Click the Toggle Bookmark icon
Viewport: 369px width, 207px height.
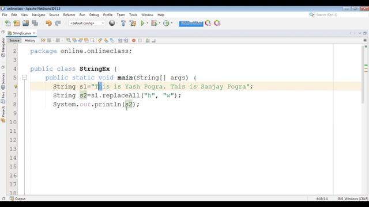[x=112, y=40]
